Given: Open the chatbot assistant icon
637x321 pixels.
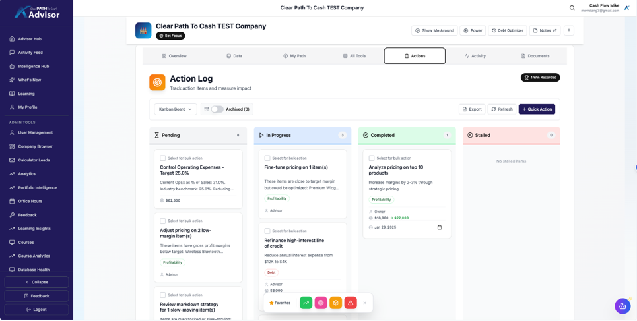Looking at the screenshot, I should click(x=622, y=306).
